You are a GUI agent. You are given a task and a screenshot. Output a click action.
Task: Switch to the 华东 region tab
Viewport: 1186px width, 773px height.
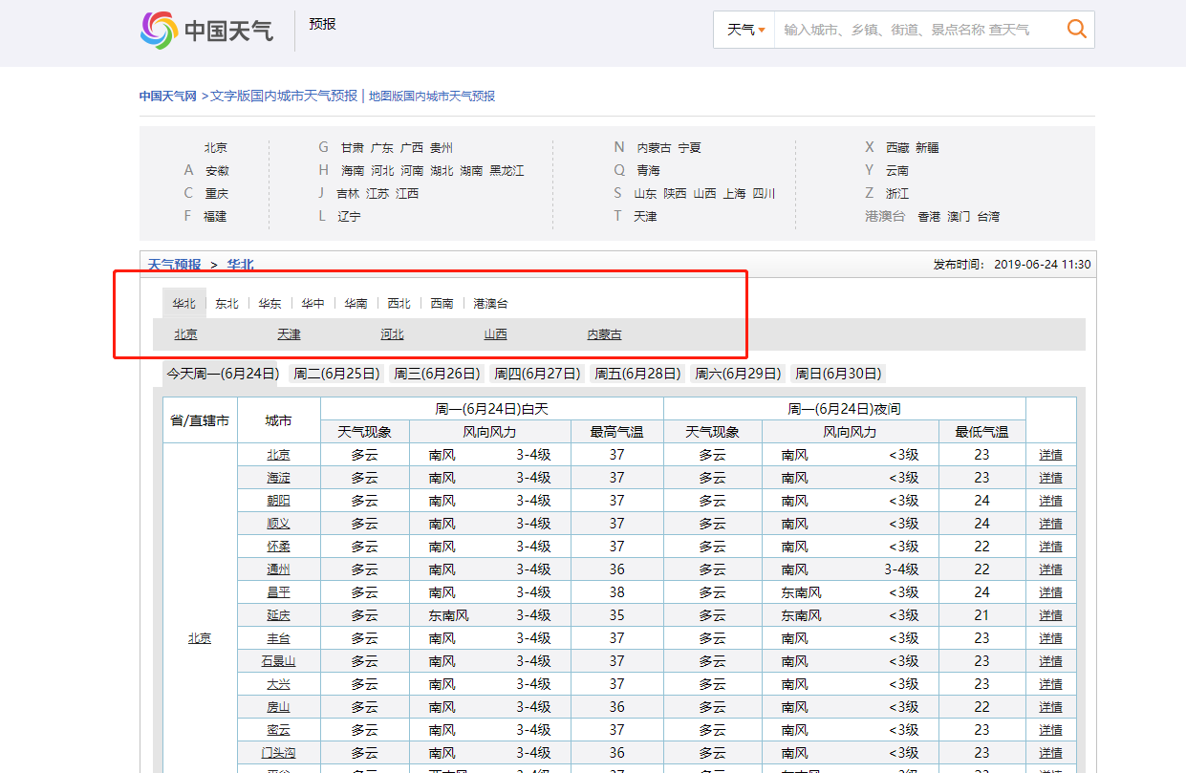point(270,304)
